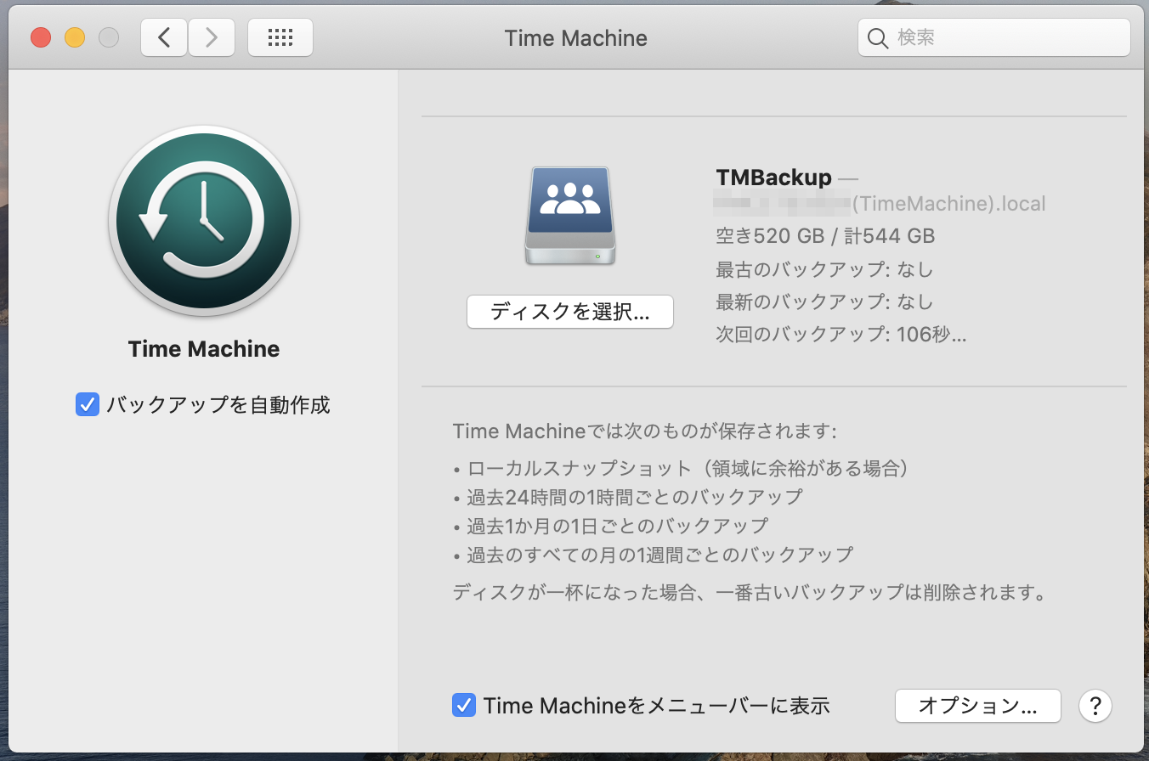Click the TMBackup network disk icon
The image size is (1149, 761).
click(x=570, y=216)
